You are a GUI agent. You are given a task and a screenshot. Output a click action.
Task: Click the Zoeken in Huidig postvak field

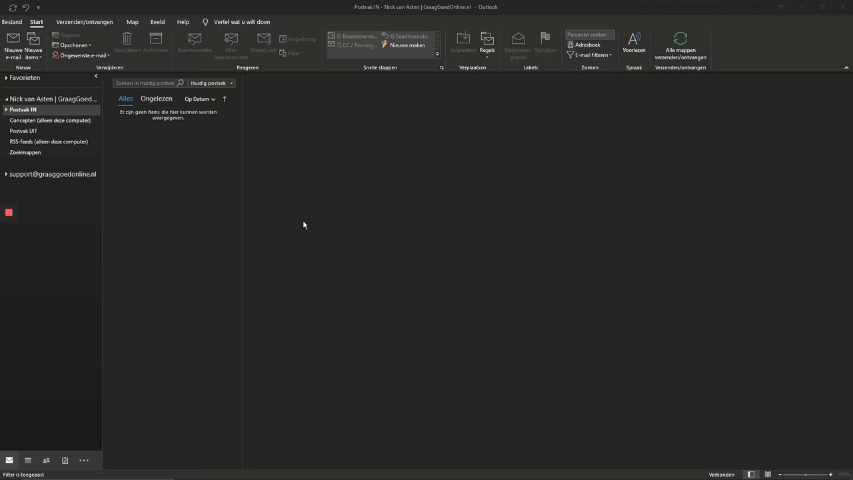145,83
